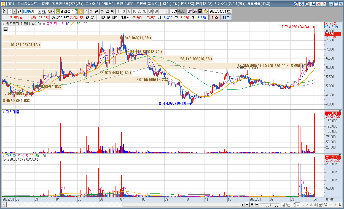The height and width of the screenshot is (209, 344).
Task: Click the window layout icon in title bar
Action: pyautogui.click(x=296, y=4)
